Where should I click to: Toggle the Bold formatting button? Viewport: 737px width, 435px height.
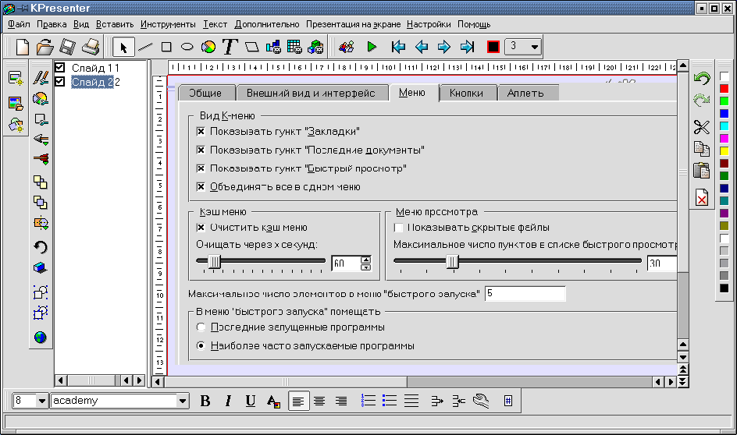pyautogui.click(x=205, y=401)
